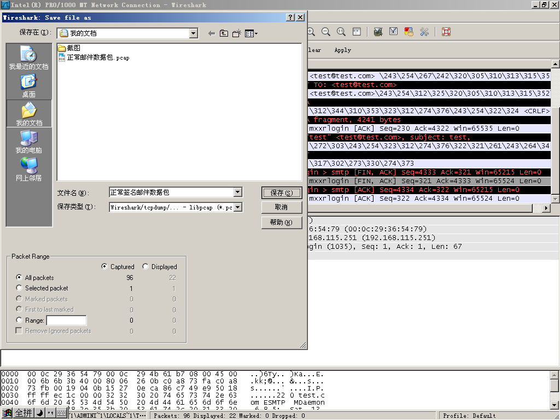Click the Zoom 1:1 normal size icon
Viewport: 560px width, 420px height.
(341, 32)
